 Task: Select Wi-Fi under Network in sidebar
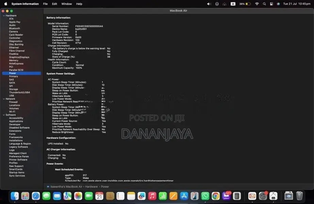pos(12,112)
